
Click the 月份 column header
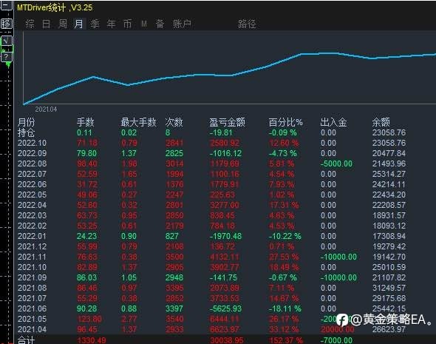27,122
